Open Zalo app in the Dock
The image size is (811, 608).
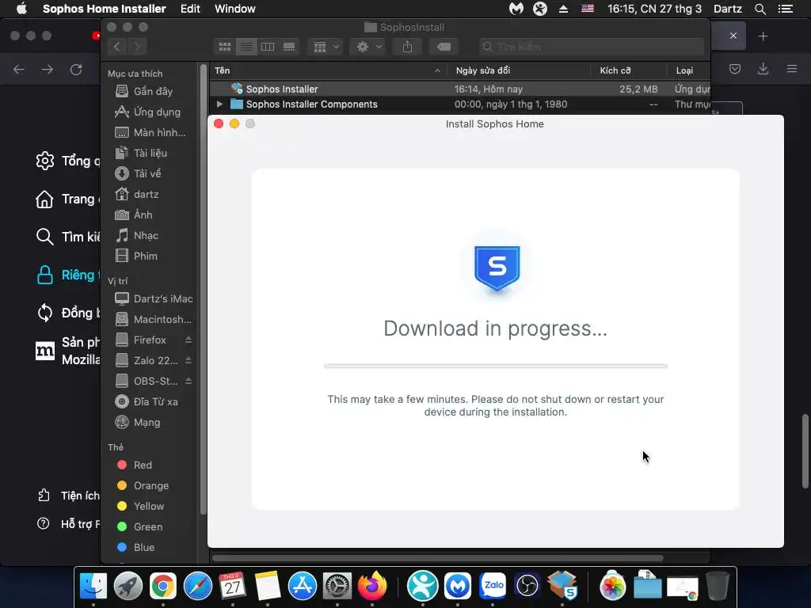coord(493,587)
